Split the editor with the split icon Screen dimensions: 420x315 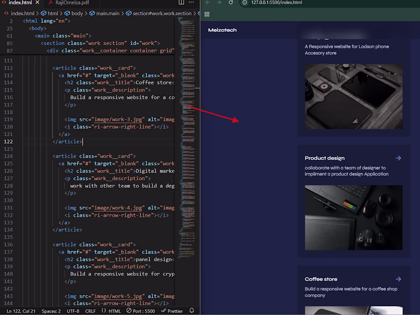click(181, 2)
